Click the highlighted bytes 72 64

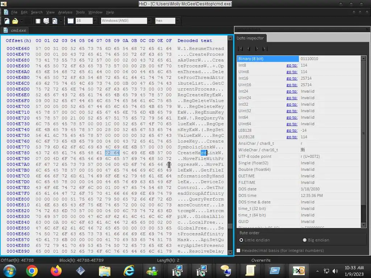coord(112,153)
